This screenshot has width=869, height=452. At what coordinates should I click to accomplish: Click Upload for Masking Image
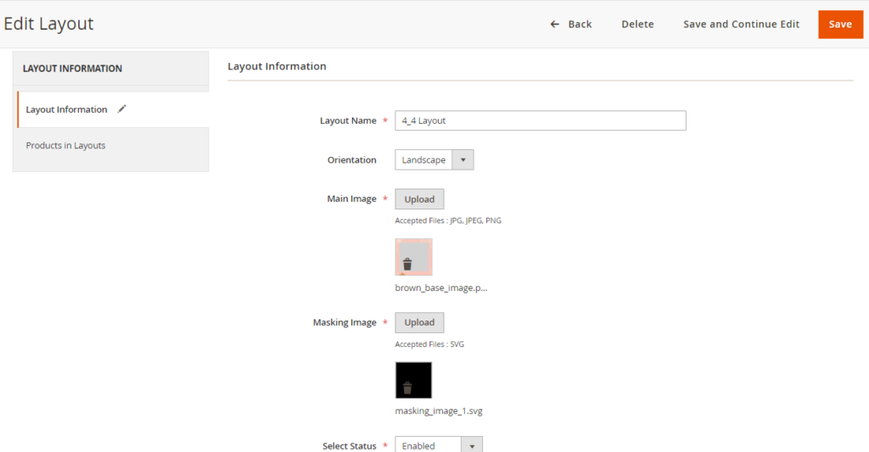tap(419, 323)
